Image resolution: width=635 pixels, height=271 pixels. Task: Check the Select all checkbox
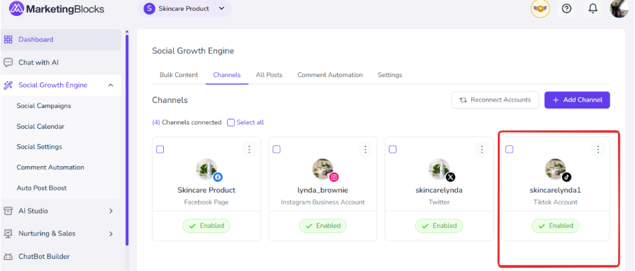(231, 122)
